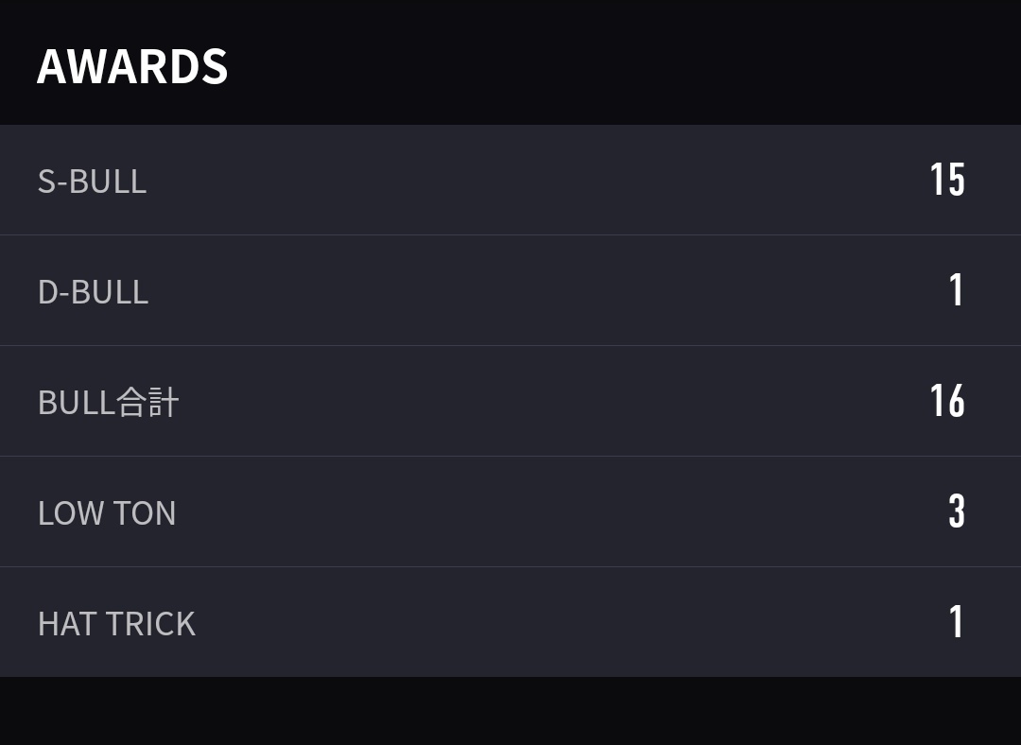Select the LOW TON label

tap(107, 513)
